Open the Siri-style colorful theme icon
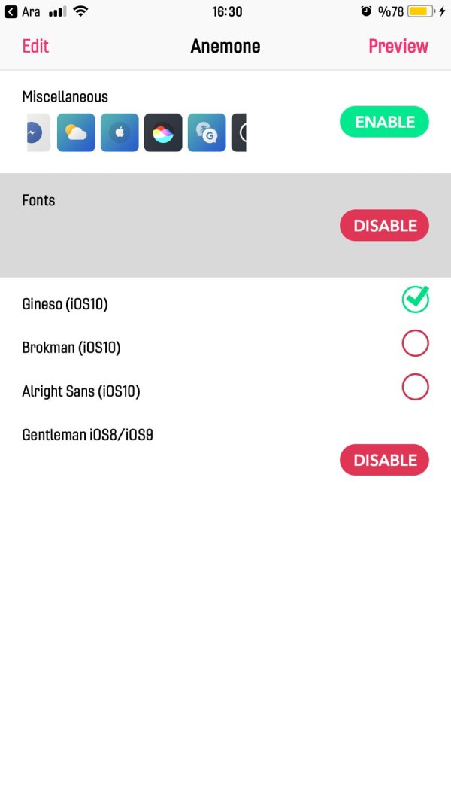 coord(163,132)
